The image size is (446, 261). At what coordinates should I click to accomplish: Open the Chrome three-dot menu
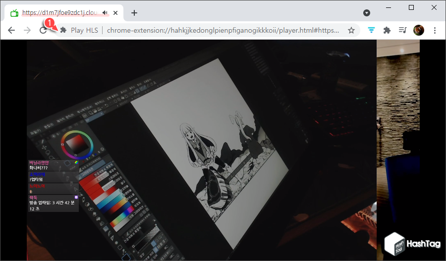(x=435, y=30)
